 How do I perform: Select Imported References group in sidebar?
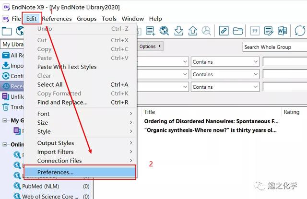point(12,66)
